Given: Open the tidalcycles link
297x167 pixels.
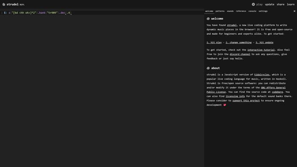Looking at the screenshot, I should (262, 75).
